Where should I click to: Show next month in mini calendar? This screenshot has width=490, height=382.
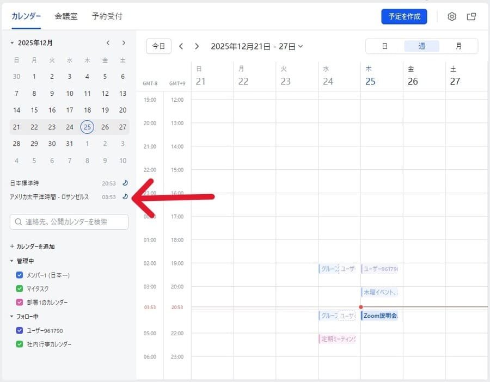(124, 43)
